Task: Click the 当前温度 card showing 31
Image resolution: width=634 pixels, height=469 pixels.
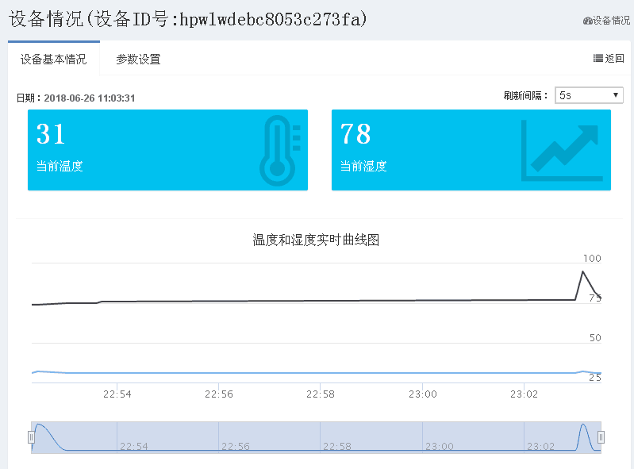Action: tap(167, 150)
